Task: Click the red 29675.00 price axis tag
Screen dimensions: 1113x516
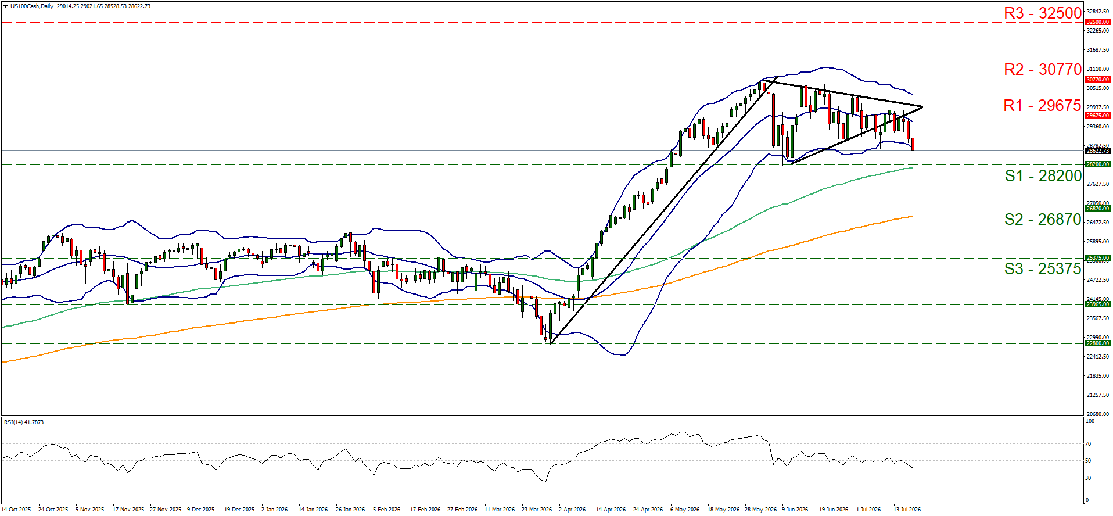Action: (1097, 116)
